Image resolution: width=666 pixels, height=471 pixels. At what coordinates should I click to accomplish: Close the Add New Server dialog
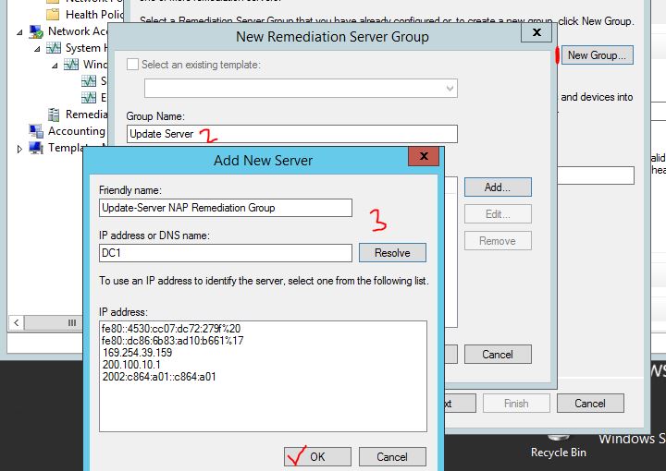pyautogui.click(x=424, y=156)
